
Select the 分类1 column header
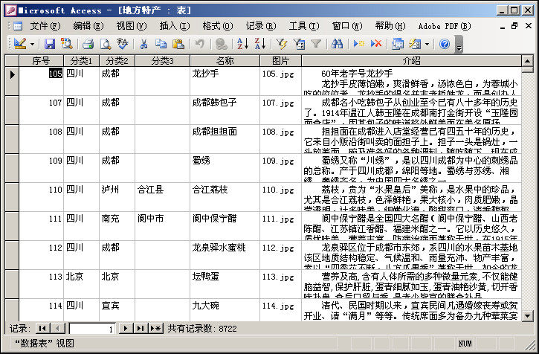(82, 61)
